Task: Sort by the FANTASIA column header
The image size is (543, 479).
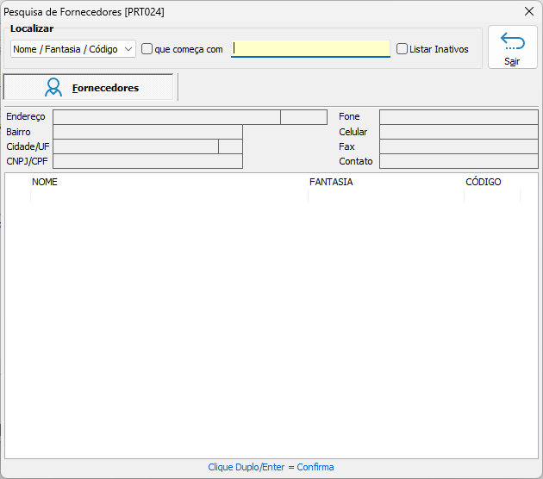Action: [331, 182]
